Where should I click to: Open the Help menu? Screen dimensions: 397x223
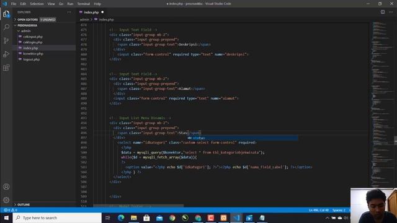coord(97,4)
